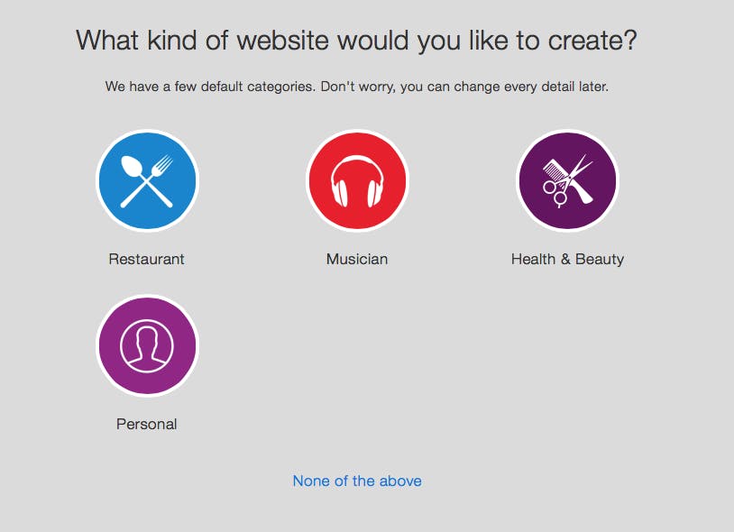Image resolution: width=734 pixels, height=532 pixels.
Task: Choose the magenta Personal category icon
Action: coord(147,345)
